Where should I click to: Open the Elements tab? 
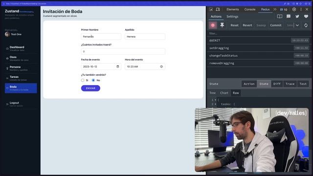tap(233, 9)
